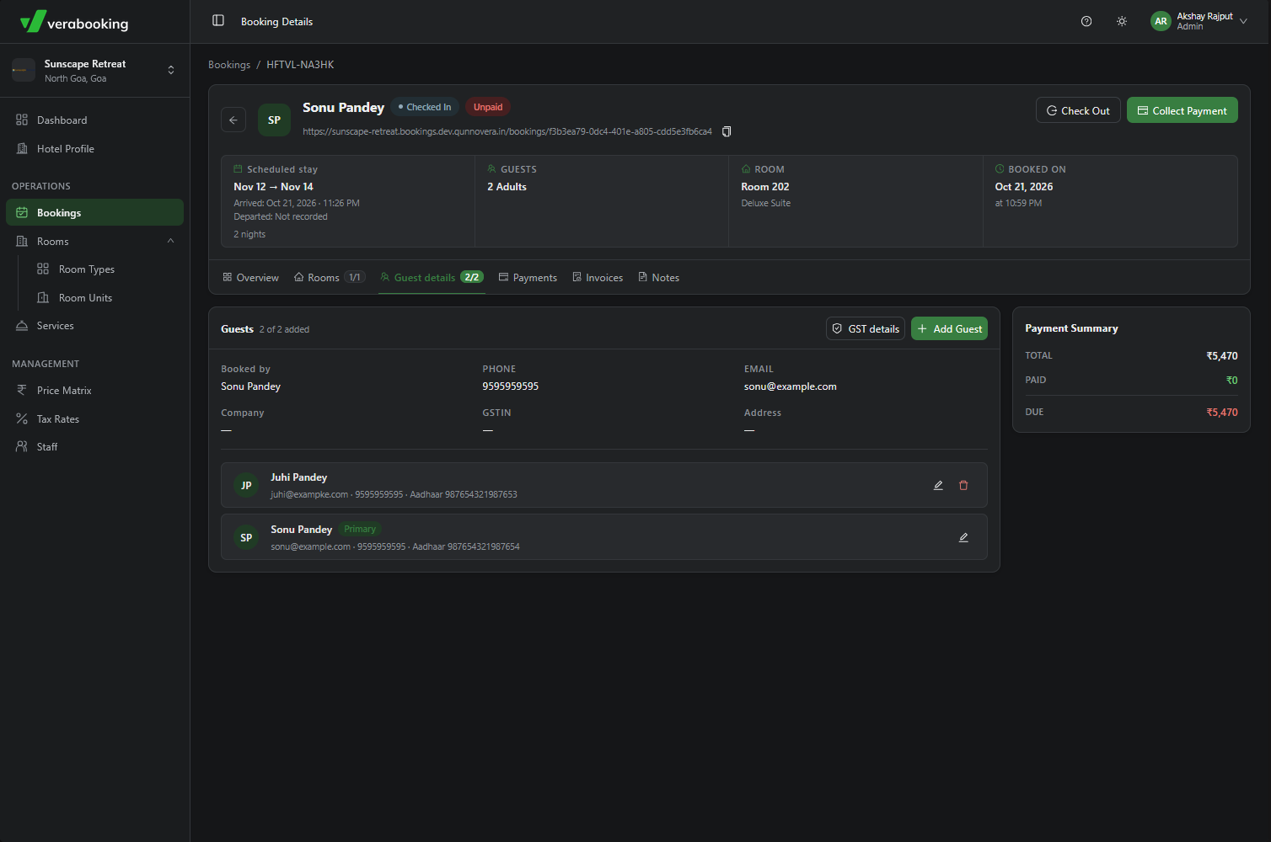The width and height of the screenshot is (1271, 842).
Task: Switch to the Rooms 1/1 tab
Action: coord(329,278)
